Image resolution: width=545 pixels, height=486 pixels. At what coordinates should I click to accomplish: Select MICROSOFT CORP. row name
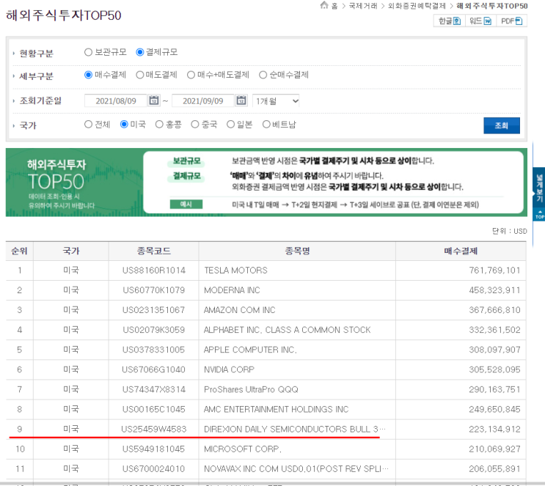coord(243,449)
